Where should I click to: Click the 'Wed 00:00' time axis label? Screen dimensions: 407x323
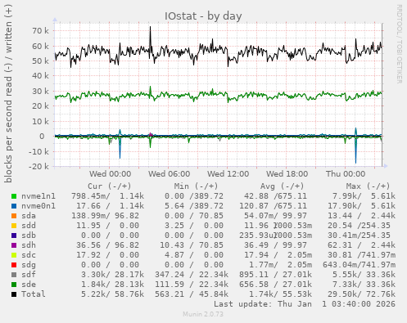coord(110,174)
